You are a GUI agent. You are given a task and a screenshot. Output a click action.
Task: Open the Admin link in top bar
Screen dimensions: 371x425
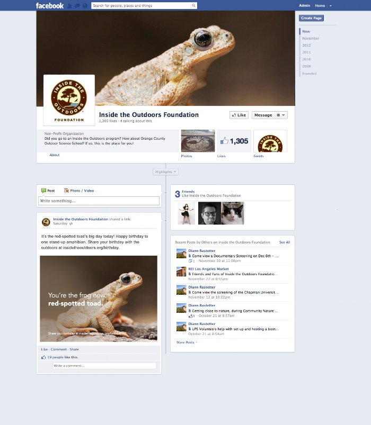point(304,5)
